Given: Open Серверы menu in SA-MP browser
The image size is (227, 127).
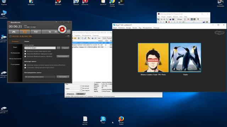Looking at the screenshot, I should click(x=77, y=35).
